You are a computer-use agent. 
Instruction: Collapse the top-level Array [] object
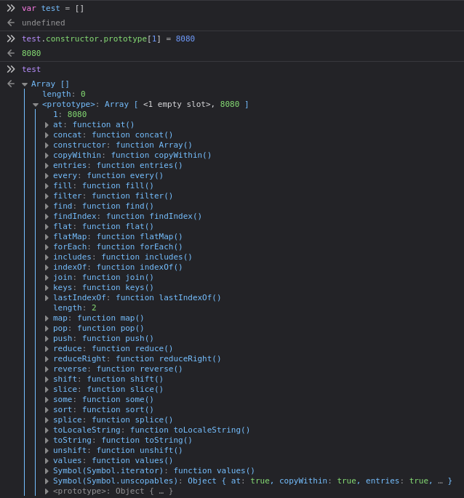pos(25,84)
